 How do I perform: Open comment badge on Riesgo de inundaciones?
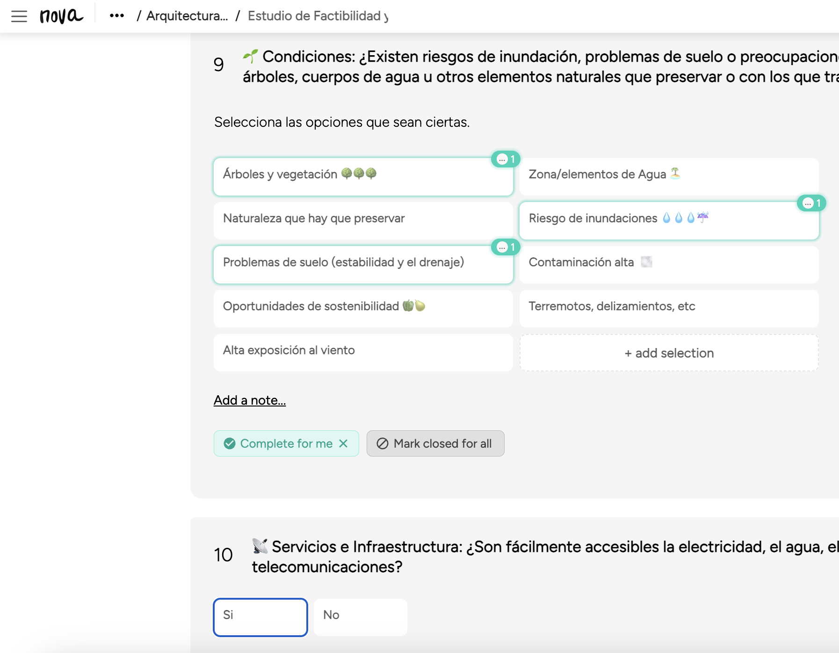(811, 203)
